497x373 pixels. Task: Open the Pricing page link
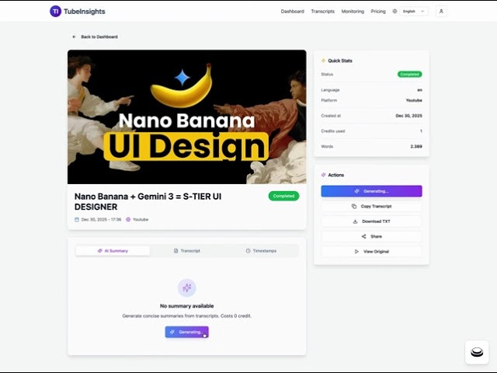coord(378,12)
